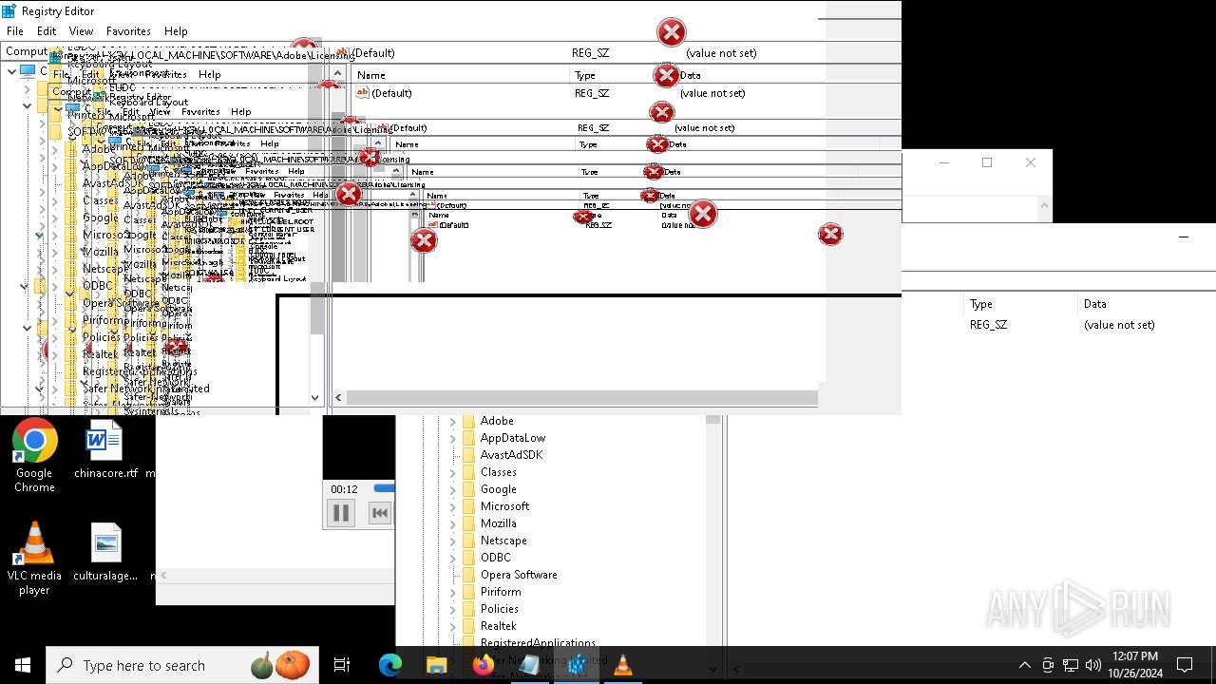Open network status tray icon
The image size is (1216, 684).
click(x=1071, y=665)
